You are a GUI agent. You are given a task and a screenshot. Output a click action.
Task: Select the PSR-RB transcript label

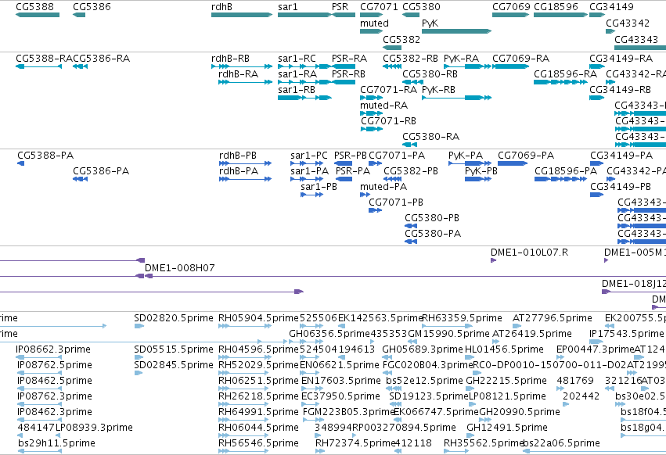(x=348, y=74)
